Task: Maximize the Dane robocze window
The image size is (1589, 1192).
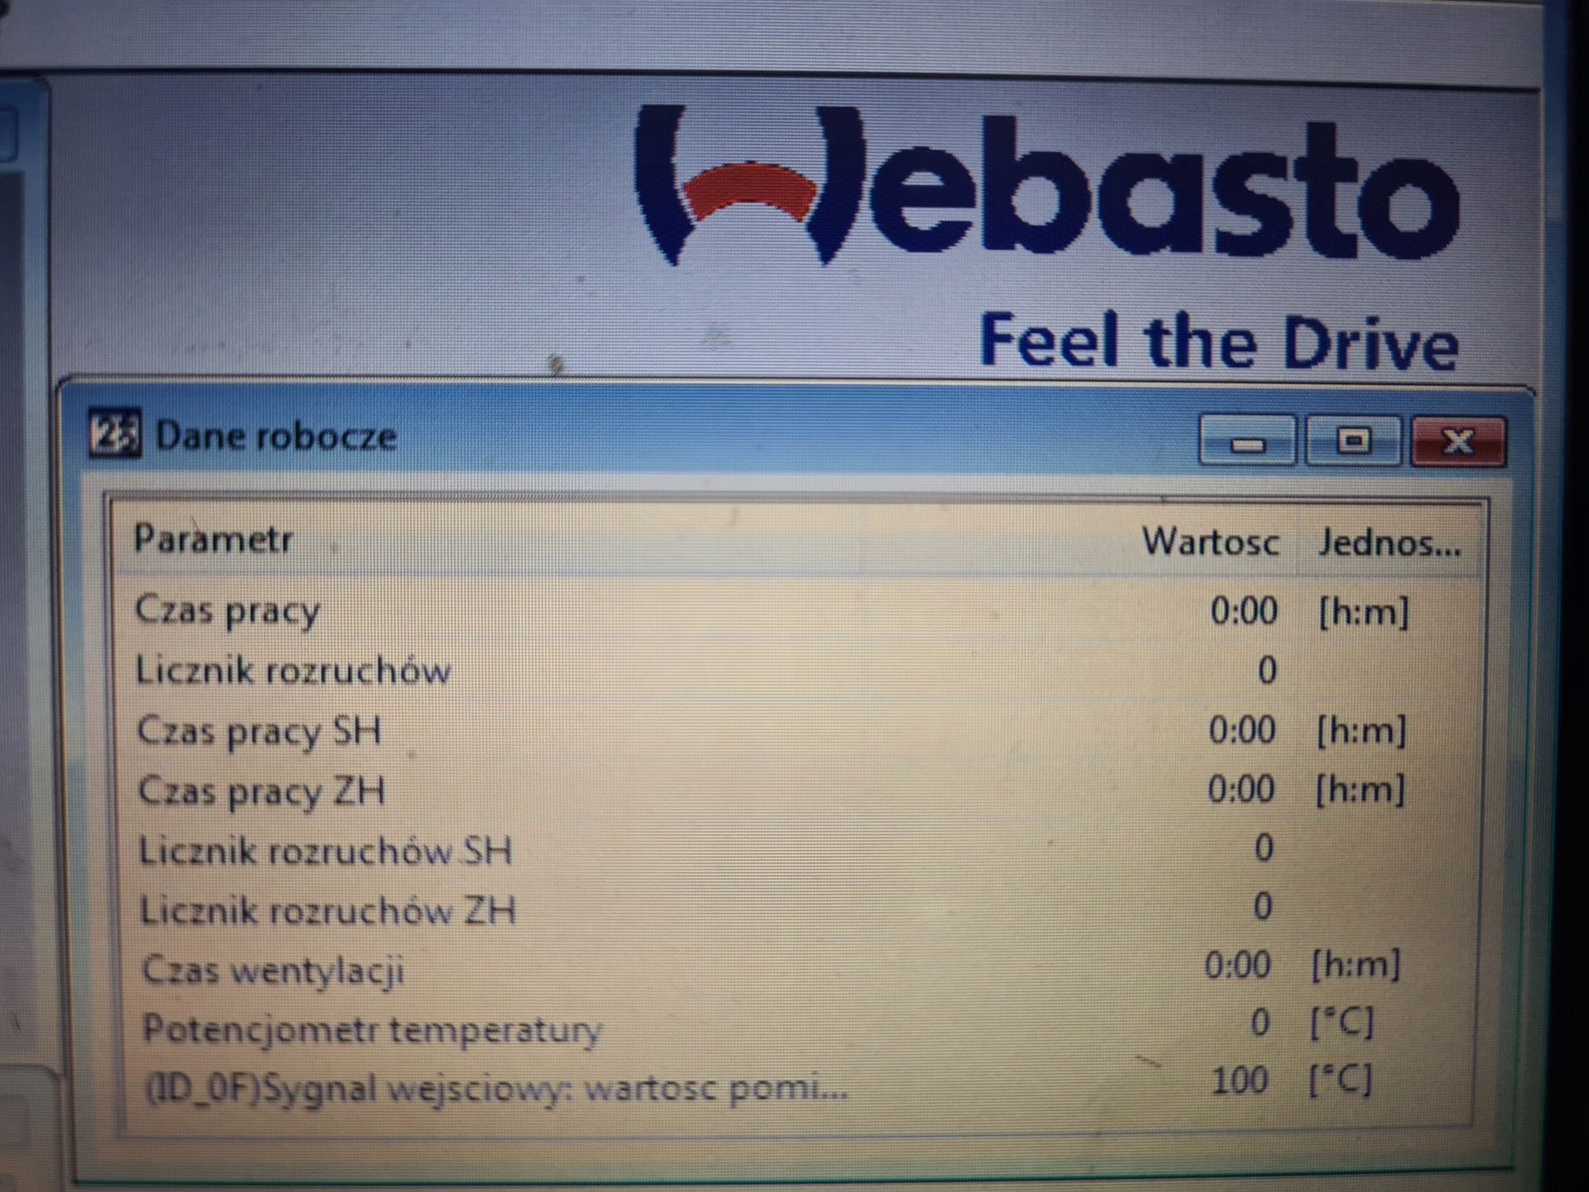Action: tap(1353, 441)
